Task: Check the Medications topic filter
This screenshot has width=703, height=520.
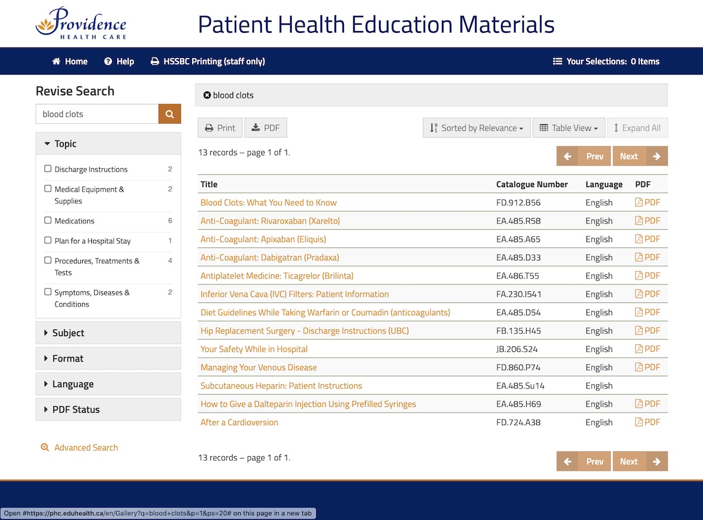Action: [x=47, y=220]
